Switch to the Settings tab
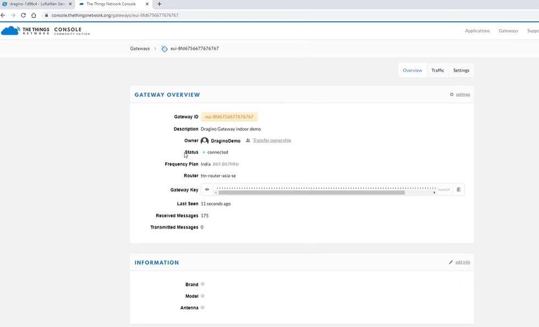The image size is (539, 327). click(x=461, y=70)
